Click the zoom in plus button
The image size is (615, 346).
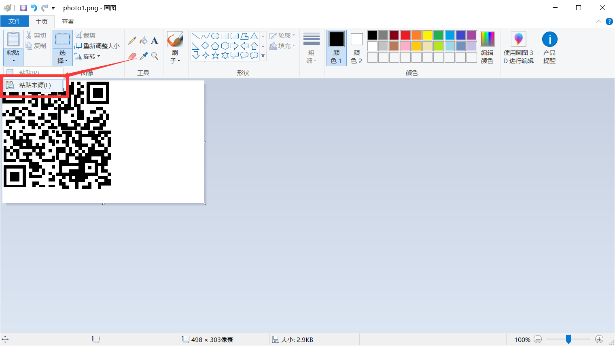(x=600, y=340)
